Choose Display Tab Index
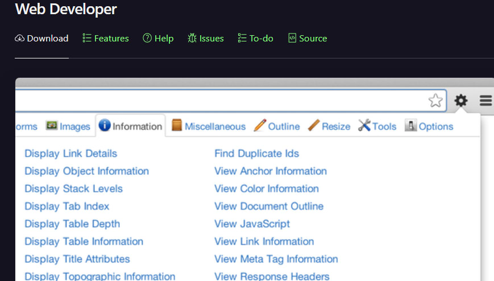Screen dimensions: 494x281 tap(67, 207)
